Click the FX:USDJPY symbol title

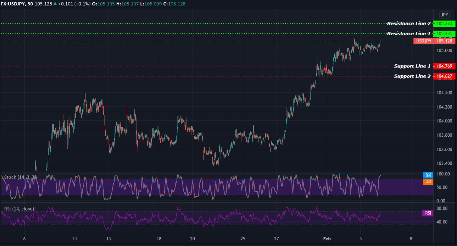tap(13, 4)
